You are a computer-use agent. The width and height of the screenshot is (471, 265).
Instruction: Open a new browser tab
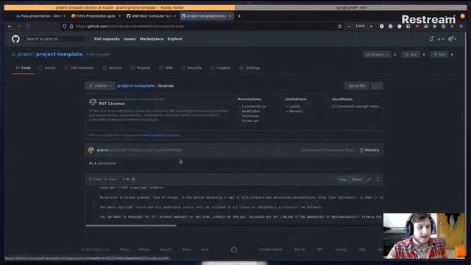(239, 16)
